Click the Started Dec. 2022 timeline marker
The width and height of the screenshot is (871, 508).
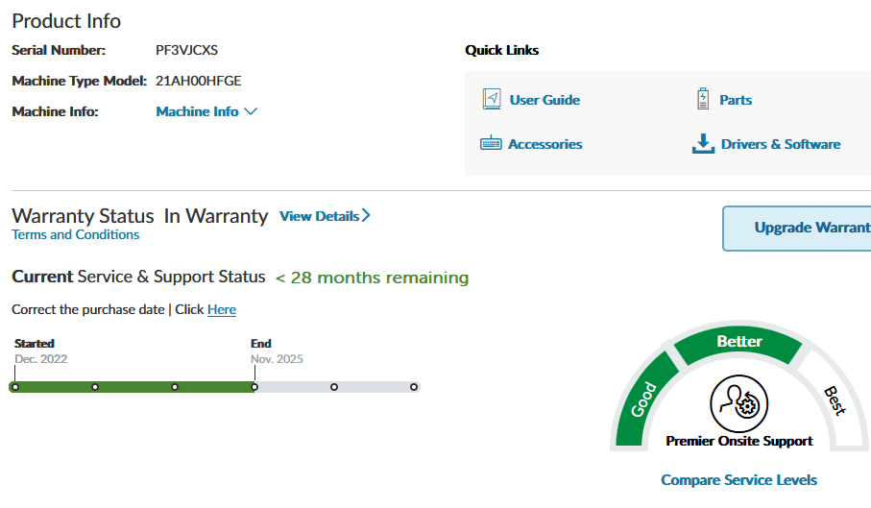pyautogui.click(x=15, y=387)
